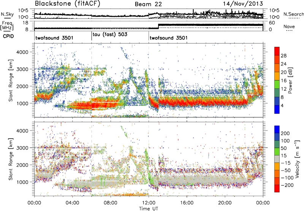Screen dimensions: 304x211
Task: Click the 24 label on Power colorbar
Action: (283, 64)
